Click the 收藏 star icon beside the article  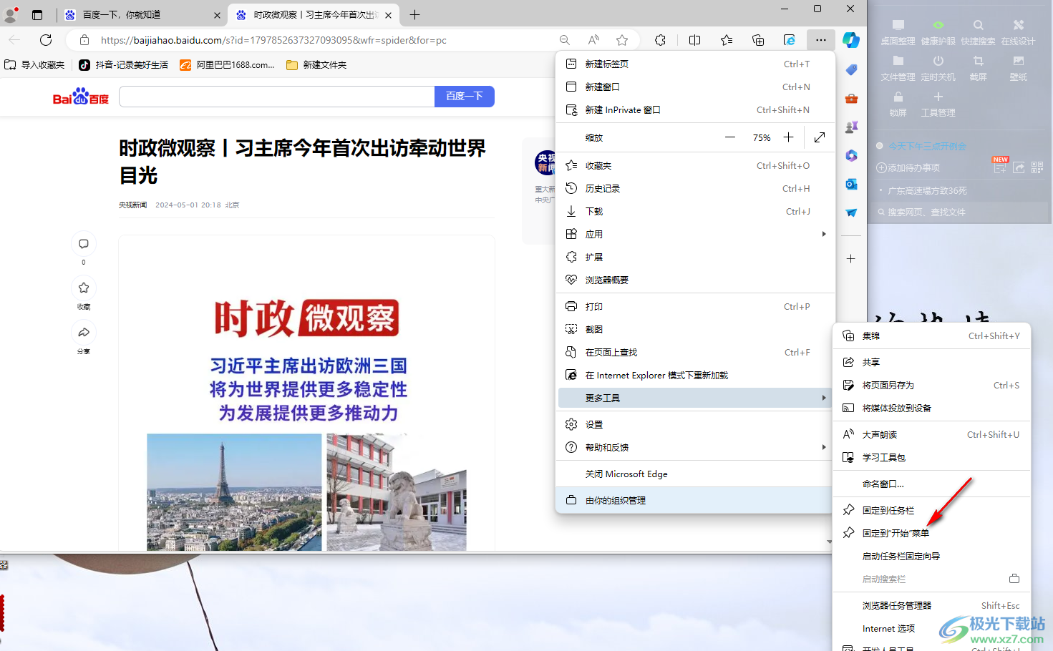84,288
